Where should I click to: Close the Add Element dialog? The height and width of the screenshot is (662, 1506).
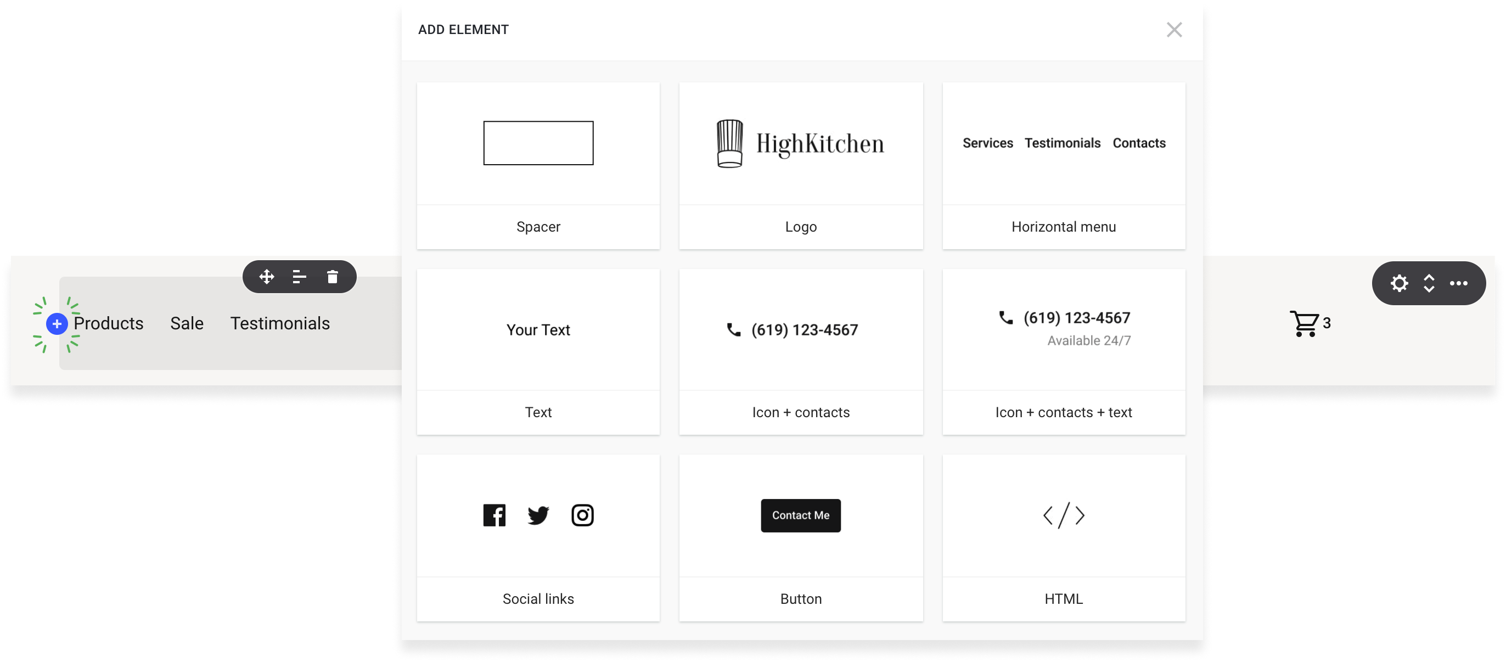pos(1174,29)
